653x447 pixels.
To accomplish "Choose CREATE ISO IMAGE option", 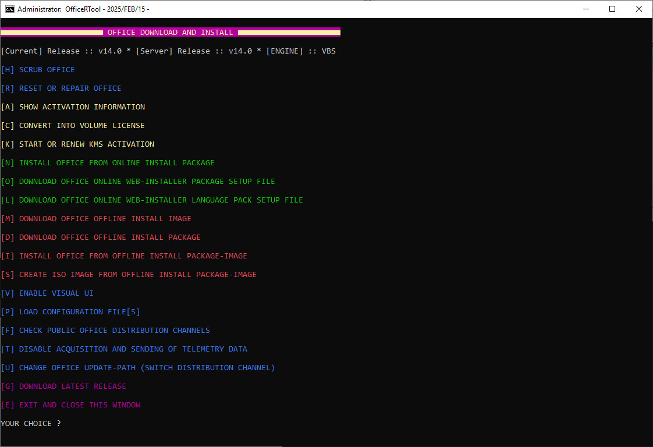I will tap(137, 275).
